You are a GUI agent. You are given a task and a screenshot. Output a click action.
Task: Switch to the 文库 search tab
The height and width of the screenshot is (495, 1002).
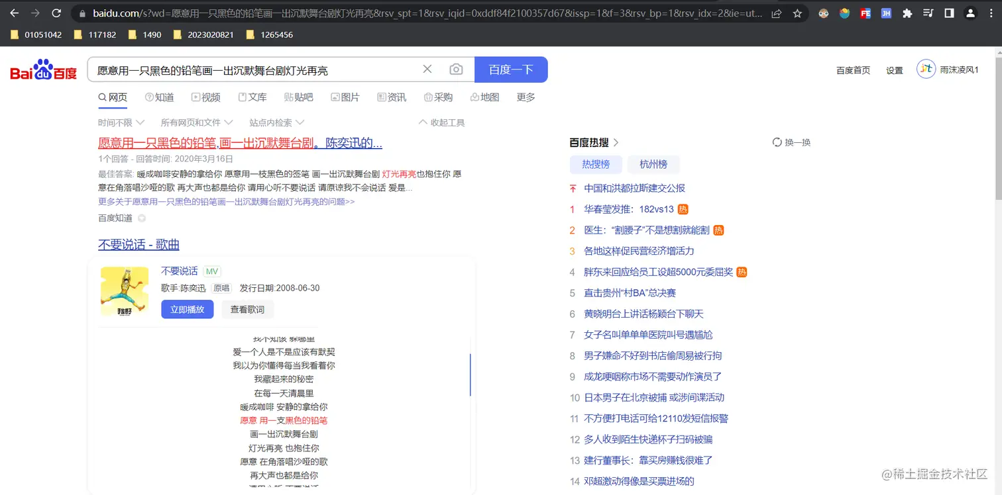pos(252,97)
